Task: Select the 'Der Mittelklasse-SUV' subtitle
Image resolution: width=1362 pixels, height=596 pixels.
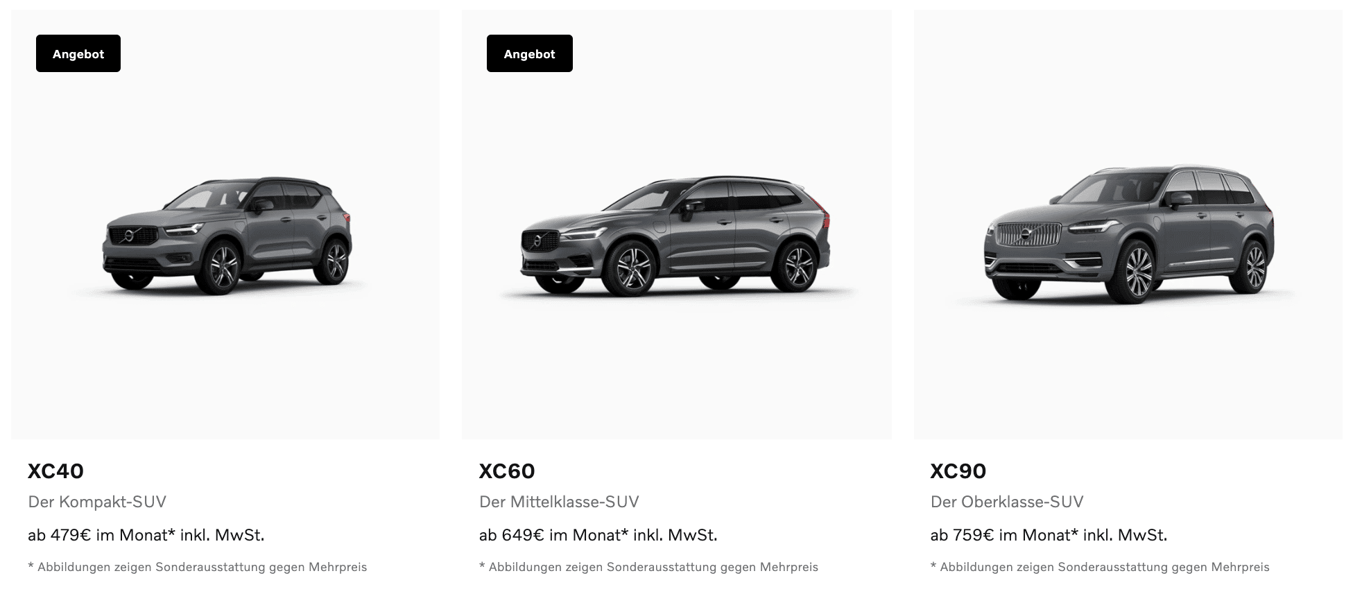Action: tap(559, 502)
